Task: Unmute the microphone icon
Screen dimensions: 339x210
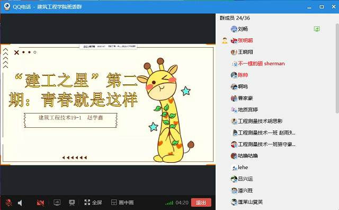Action: (8, 203)
